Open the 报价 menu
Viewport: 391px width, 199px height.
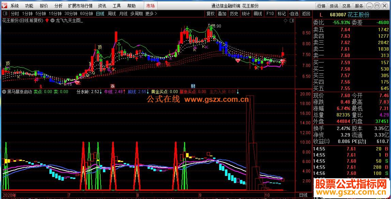point(44,6)
